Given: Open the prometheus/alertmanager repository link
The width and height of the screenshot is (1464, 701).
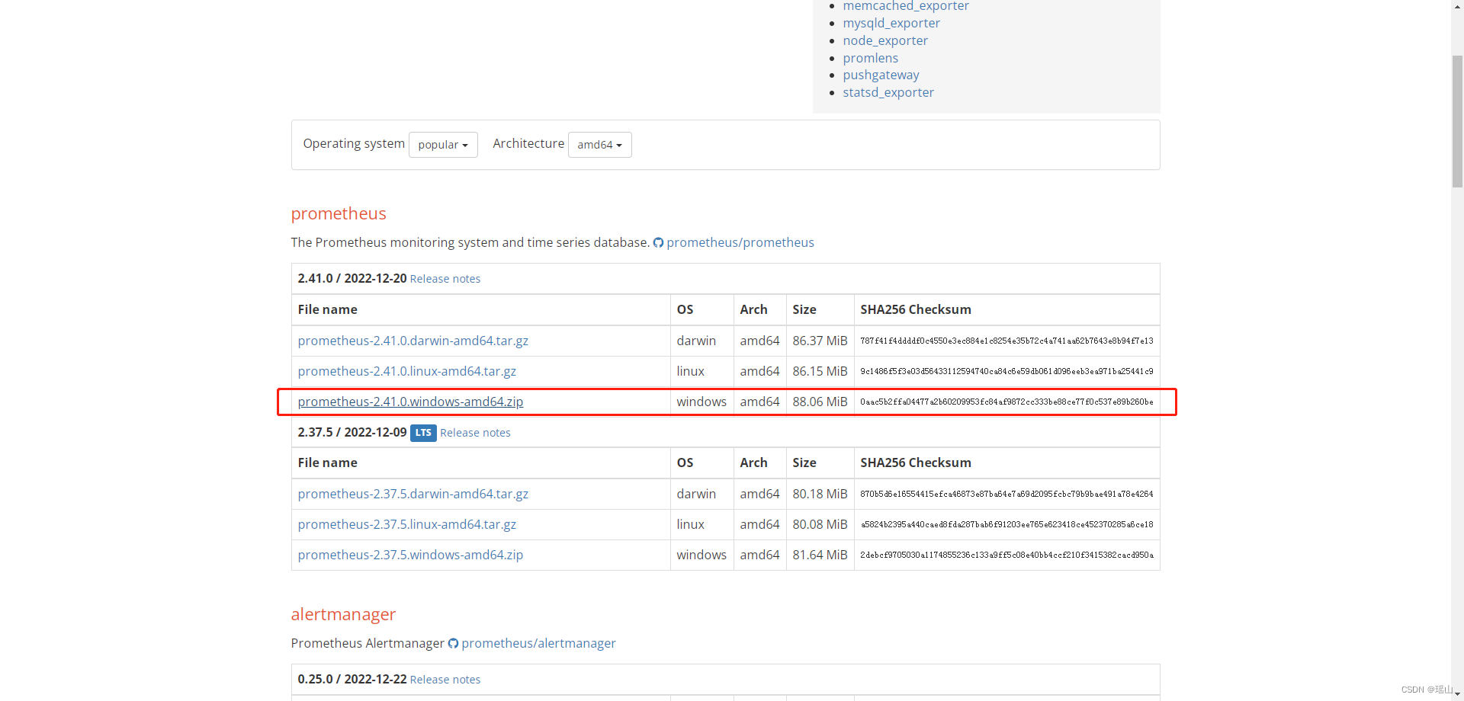Looking at the screenshot, I should (x=538, y=643).
